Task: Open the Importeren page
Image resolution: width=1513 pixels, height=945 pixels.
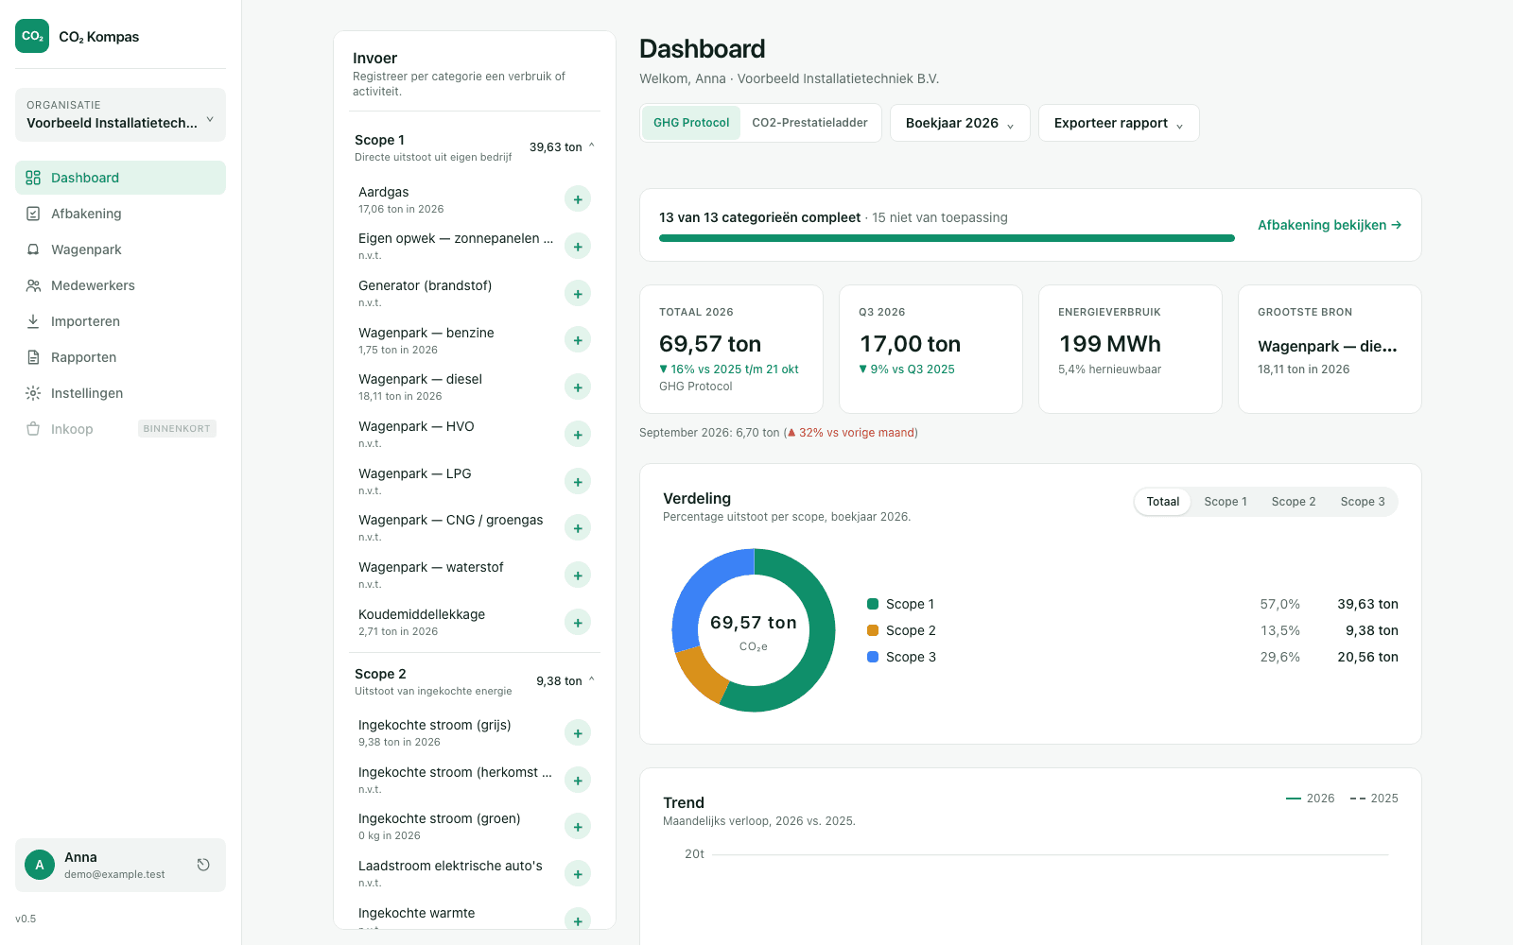Action: (120, 321)
